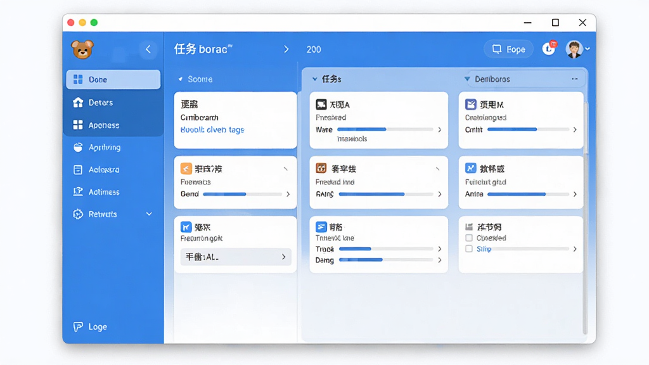Collapse sidebar with the left chevron
The height and width of the screenshot is (365, 649).
click(x=148, y=49)
